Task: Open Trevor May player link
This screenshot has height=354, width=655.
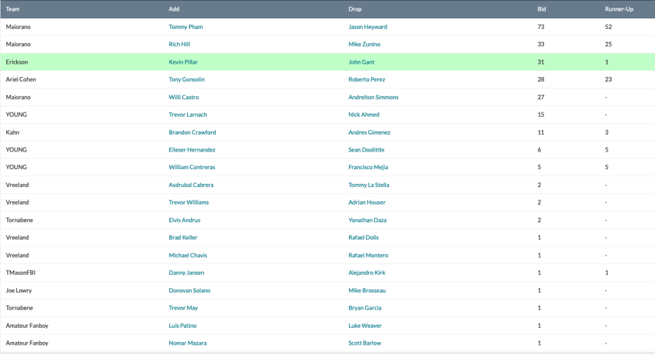Action: tap(183, 308)
